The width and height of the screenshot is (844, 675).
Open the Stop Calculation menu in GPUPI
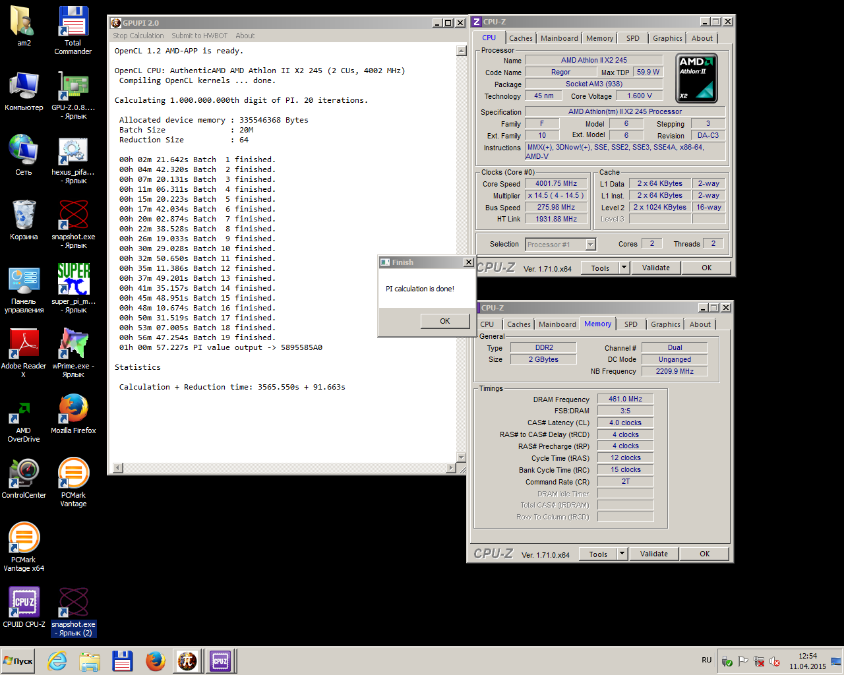coord(138,36)
